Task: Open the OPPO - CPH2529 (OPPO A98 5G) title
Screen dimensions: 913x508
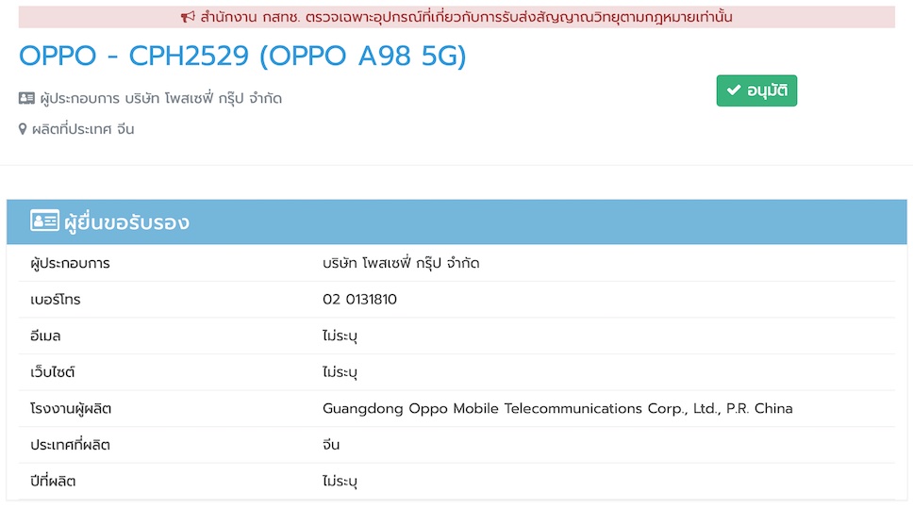Action: pos(242,57)
